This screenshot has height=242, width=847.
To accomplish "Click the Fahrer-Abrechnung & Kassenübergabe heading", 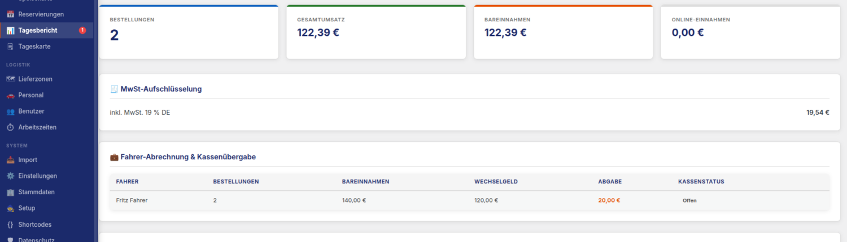I will coord(188,157).
